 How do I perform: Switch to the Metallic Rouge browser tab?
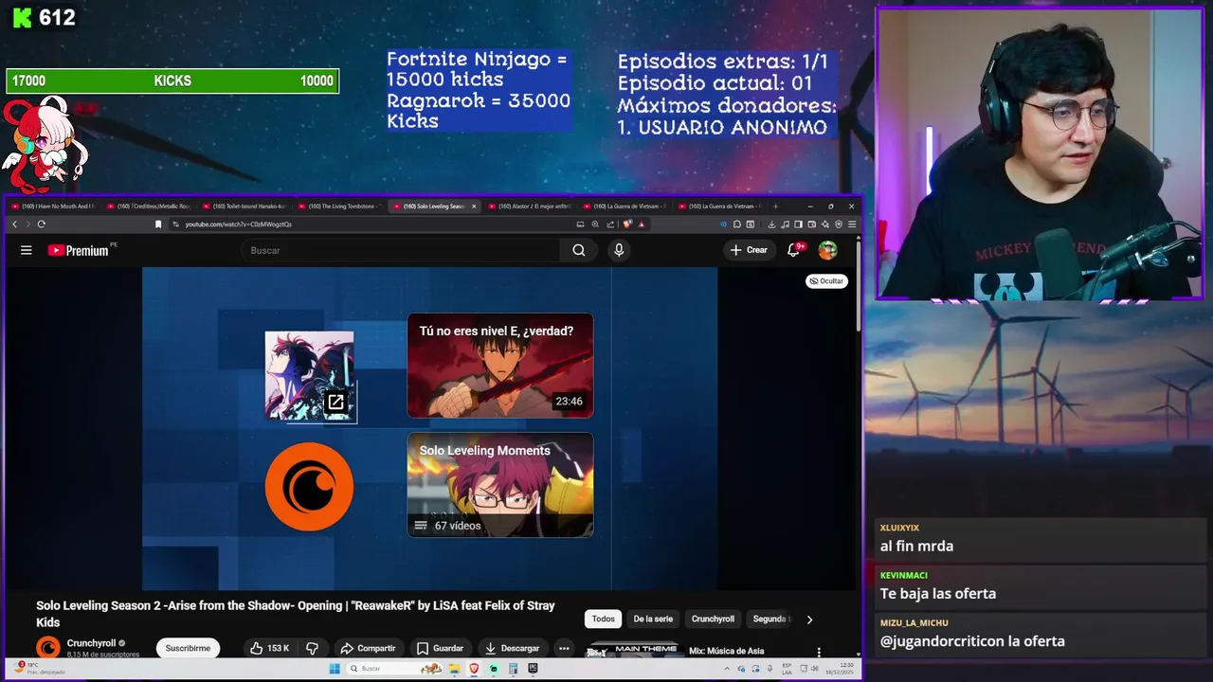149,206
